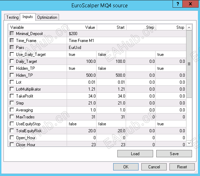The image size is (200, 176).
Task: Check the Daily_Target checkbox
Action: point(12,61)
